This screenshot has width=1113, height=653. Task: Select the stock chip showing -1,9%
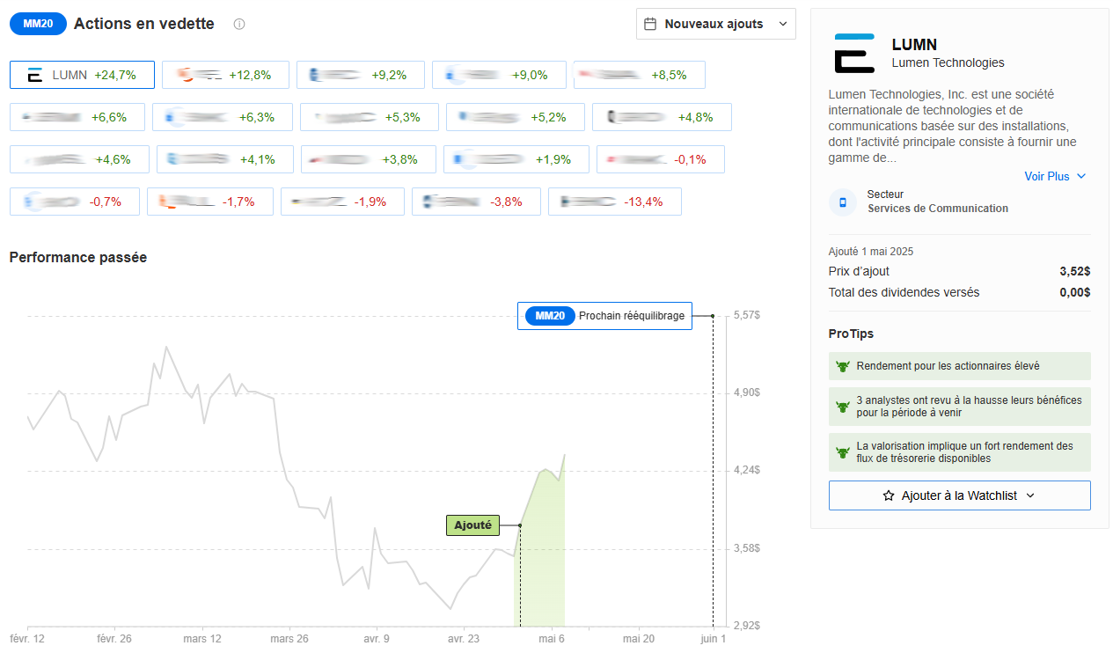[x=342, y=202]
